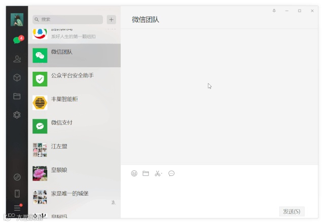This screenshot has height=224, width=324.
Task: Open the profile avatar in sidebar
Action: point(17,20)
